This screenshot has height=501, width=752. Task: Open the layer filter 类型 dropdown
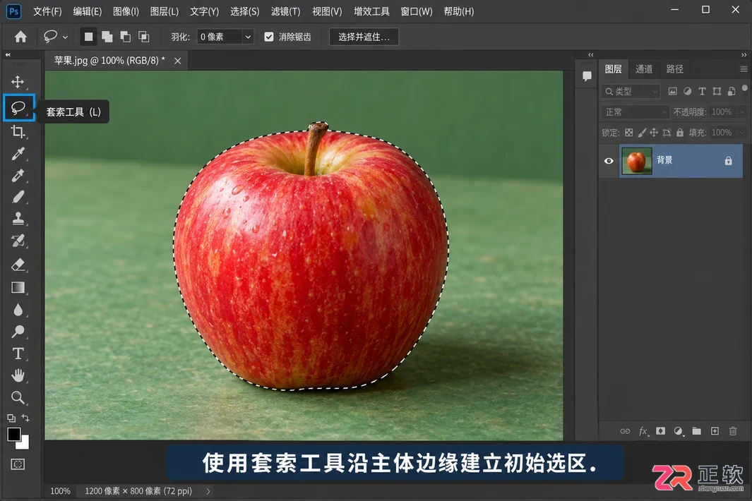click(631, 91)
